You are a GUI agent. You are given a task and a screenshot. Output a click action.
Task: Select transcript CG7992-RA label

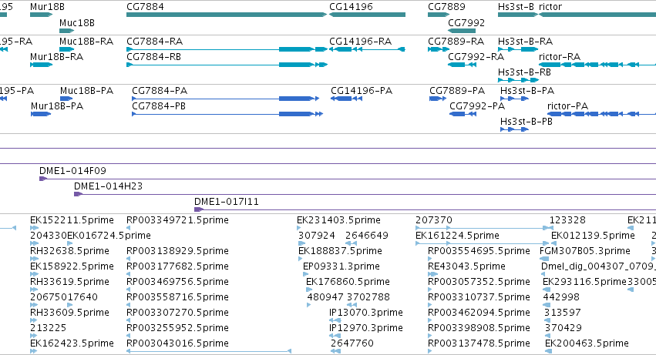pyautogui.click(x=476, y=57)
